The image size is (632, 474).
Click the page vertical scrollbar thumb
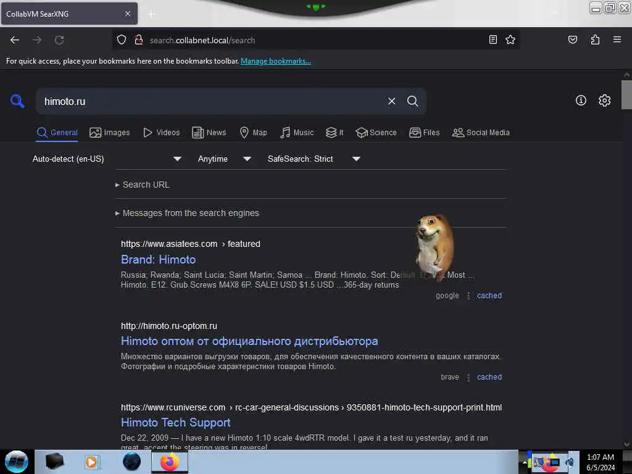click(626, 94)
